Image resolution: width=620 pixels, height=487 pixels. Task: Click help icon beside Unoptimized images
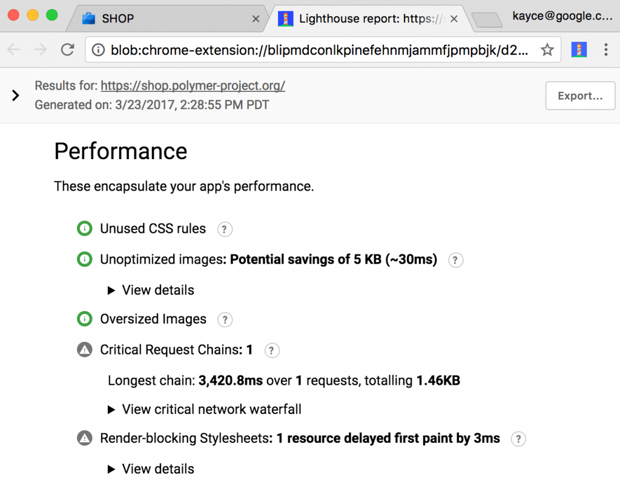point(455,260)
